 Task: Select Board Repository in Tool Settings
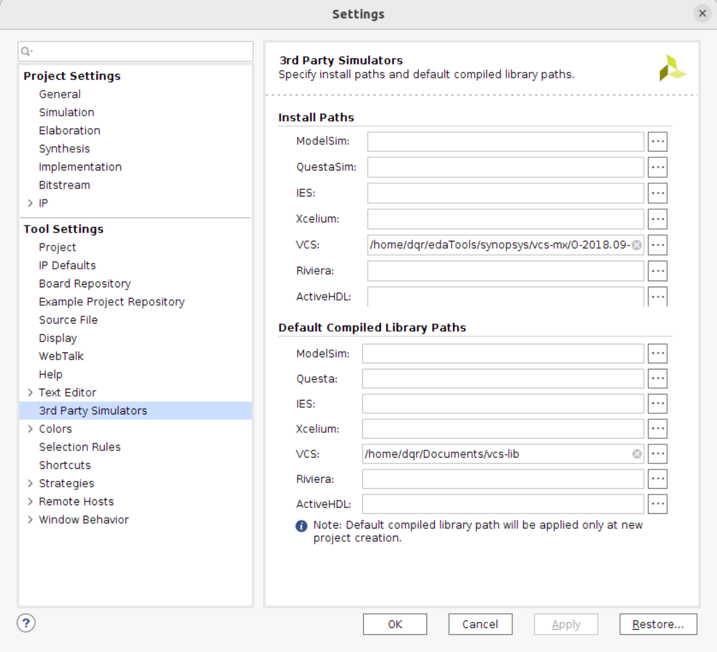click(x=85, y=284)
